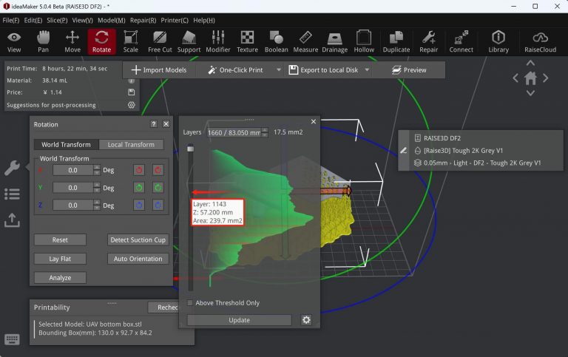The height and width of the screenshot is (357, 568).
Task: Open the Hollow tool
Action: point(364,42)
